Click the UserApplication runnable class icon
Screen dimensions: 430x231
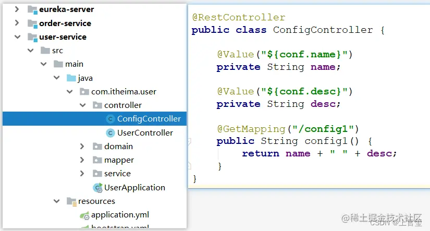point(97,188)
